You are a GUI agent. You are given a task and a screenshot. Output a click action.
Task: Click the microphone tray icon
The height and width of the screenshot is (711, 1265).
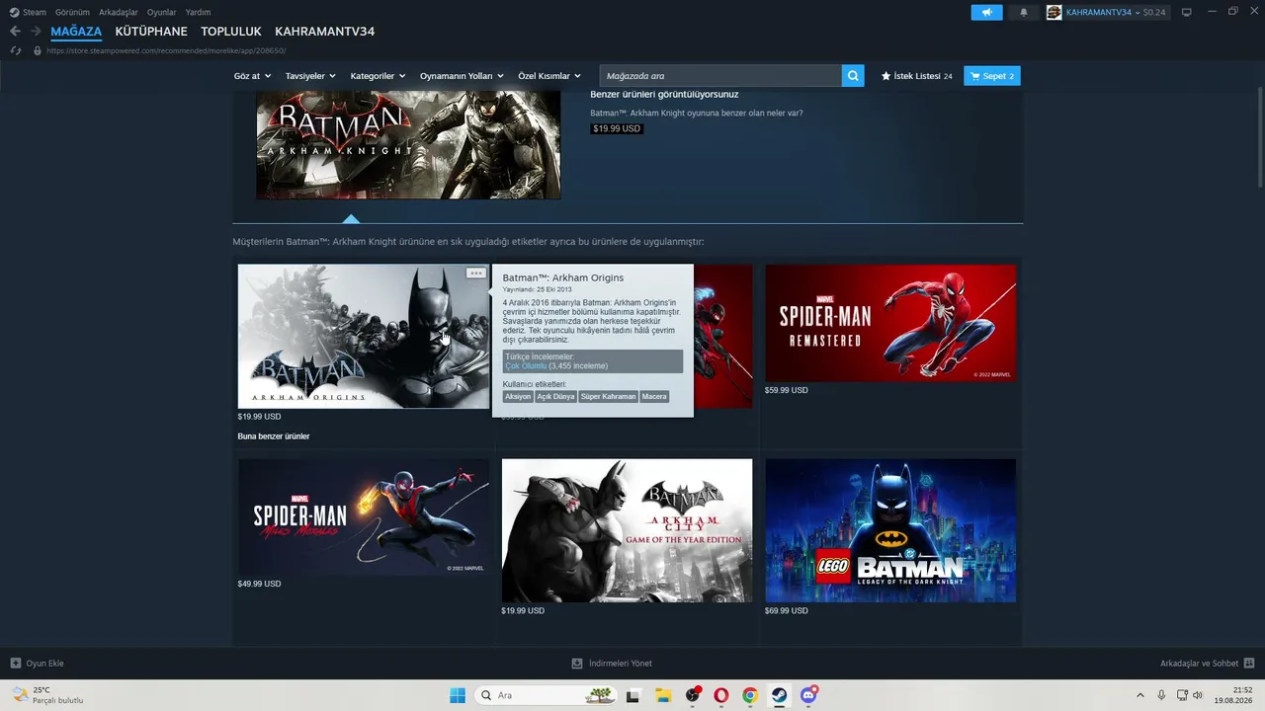1162,695
